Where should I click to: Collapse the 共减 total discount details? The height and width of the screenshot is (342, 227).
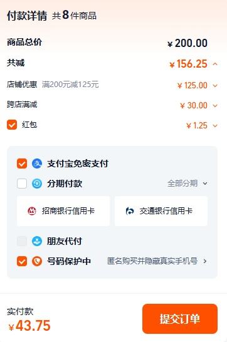coord(215,64)
